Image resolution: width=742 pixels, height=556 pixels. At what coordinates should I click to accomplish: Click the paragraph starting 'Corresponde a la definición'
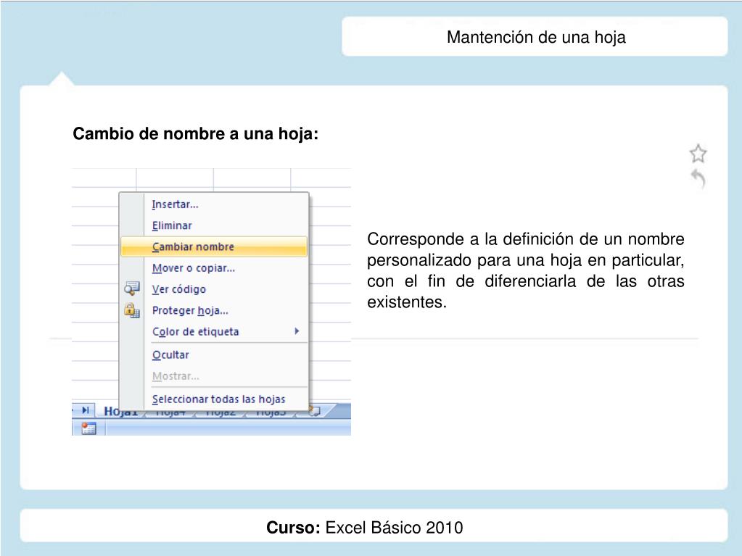(525, 270)
